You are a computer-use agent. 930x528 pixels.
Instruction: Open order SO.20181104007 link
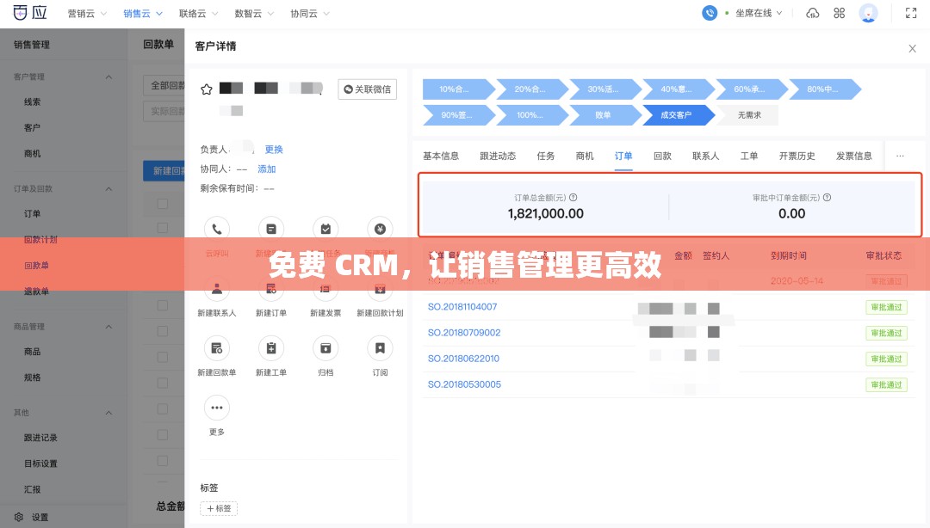[463, 307]
